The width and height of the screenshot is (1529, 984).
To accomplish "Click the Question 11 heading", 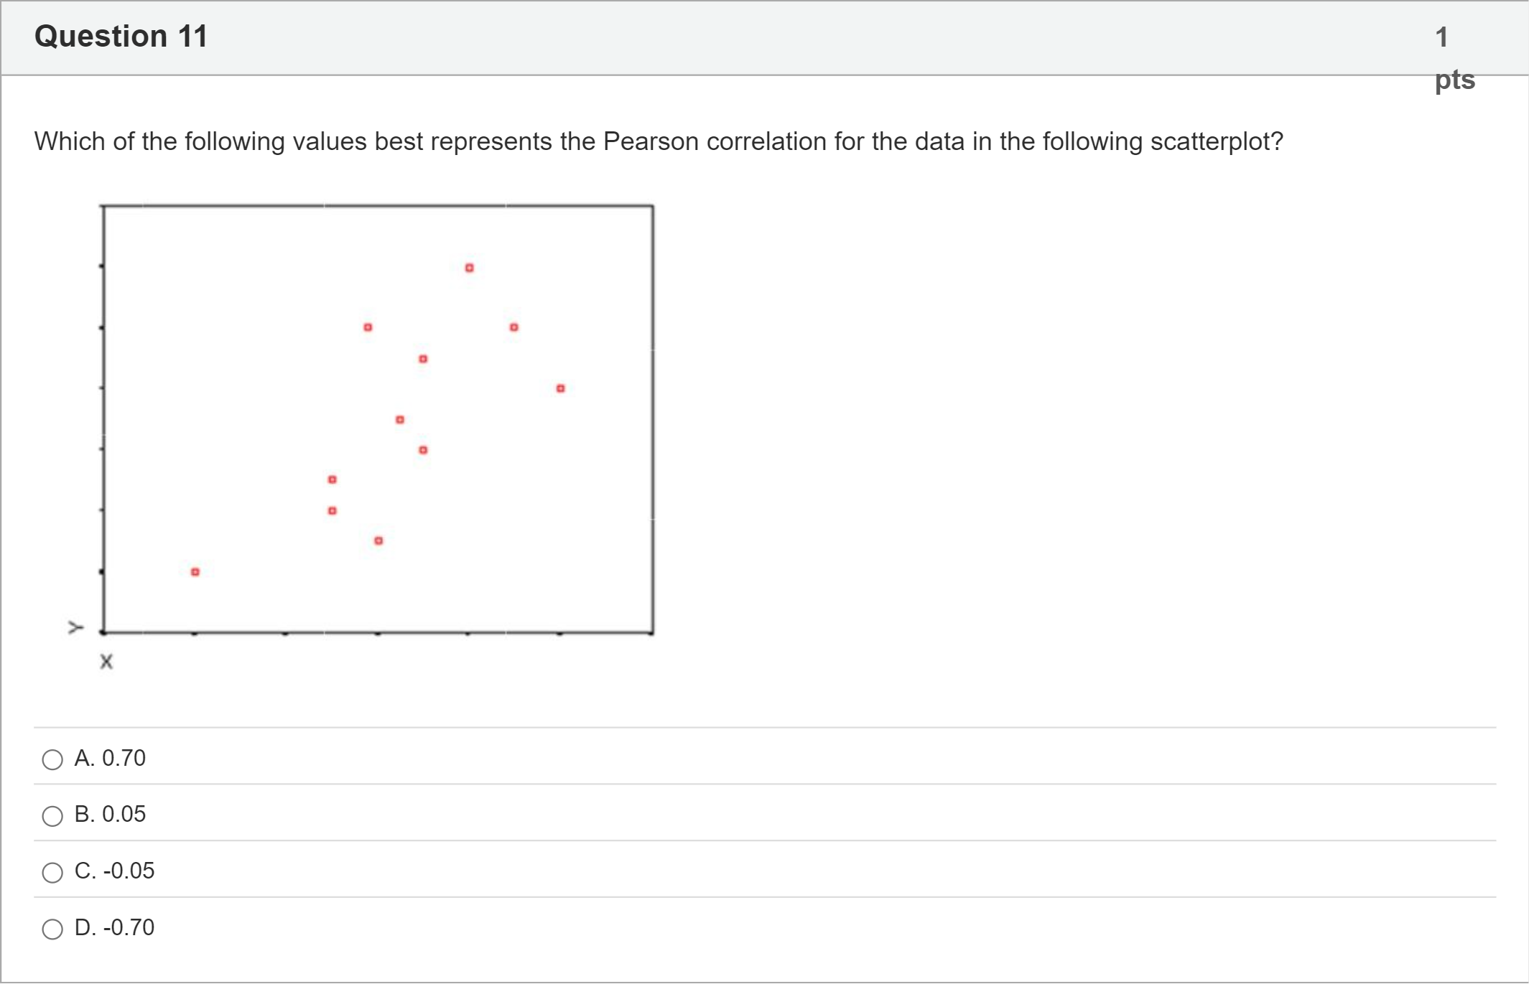I will pos(121,37).
